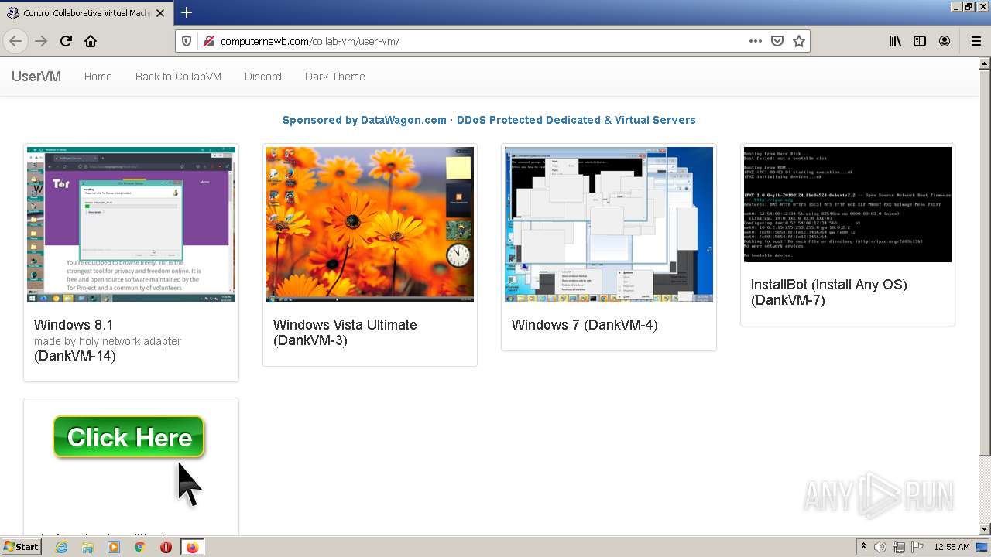Open the Discord navigation link
This screenshot has width=991, height=557.
263,77
